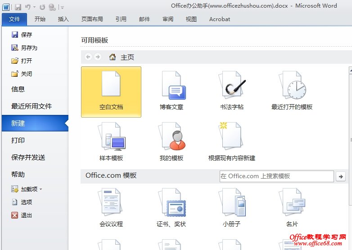Click the Save icon in Quick Access Toolbar
The image size is (352, 250).
[x=18, y=7]
